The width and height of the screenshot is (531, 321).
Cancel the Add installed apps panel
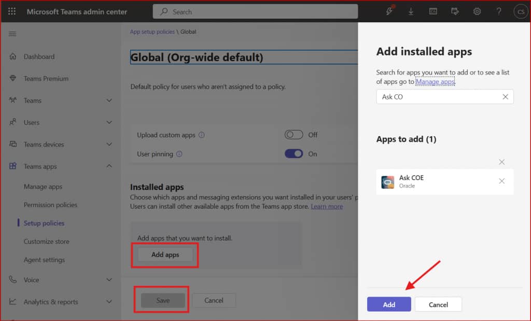[438, 304]
